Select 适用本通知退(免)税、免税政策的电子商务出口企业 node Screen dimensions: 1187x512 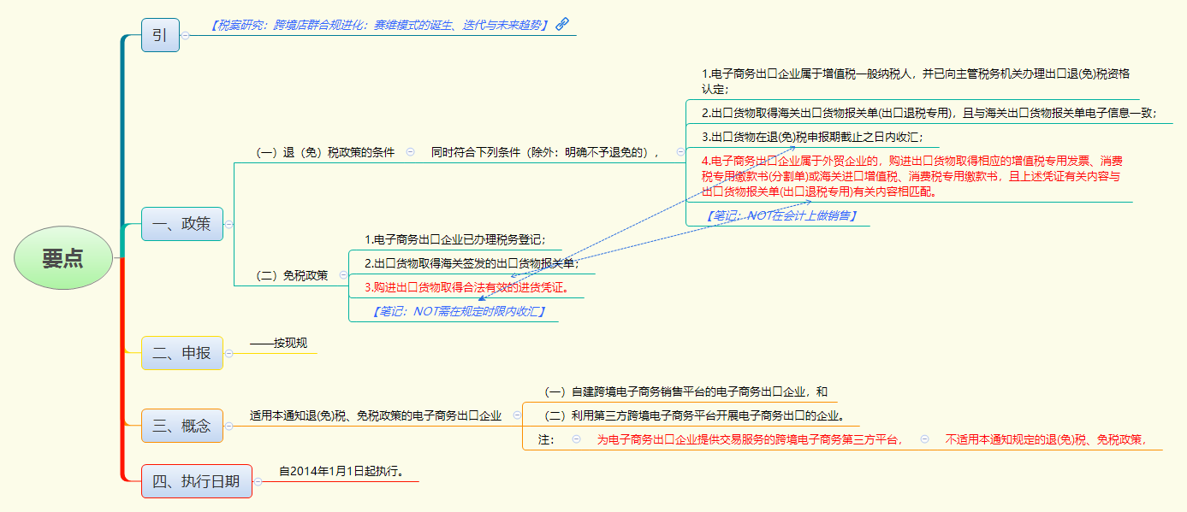coord(376,415)
